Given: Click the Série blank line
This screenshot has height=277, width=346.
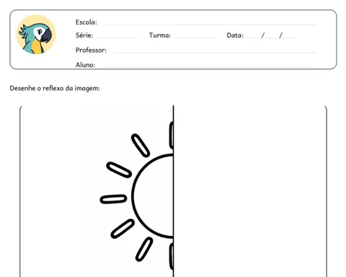Looking at the screenshot, I should coord(117,38).
